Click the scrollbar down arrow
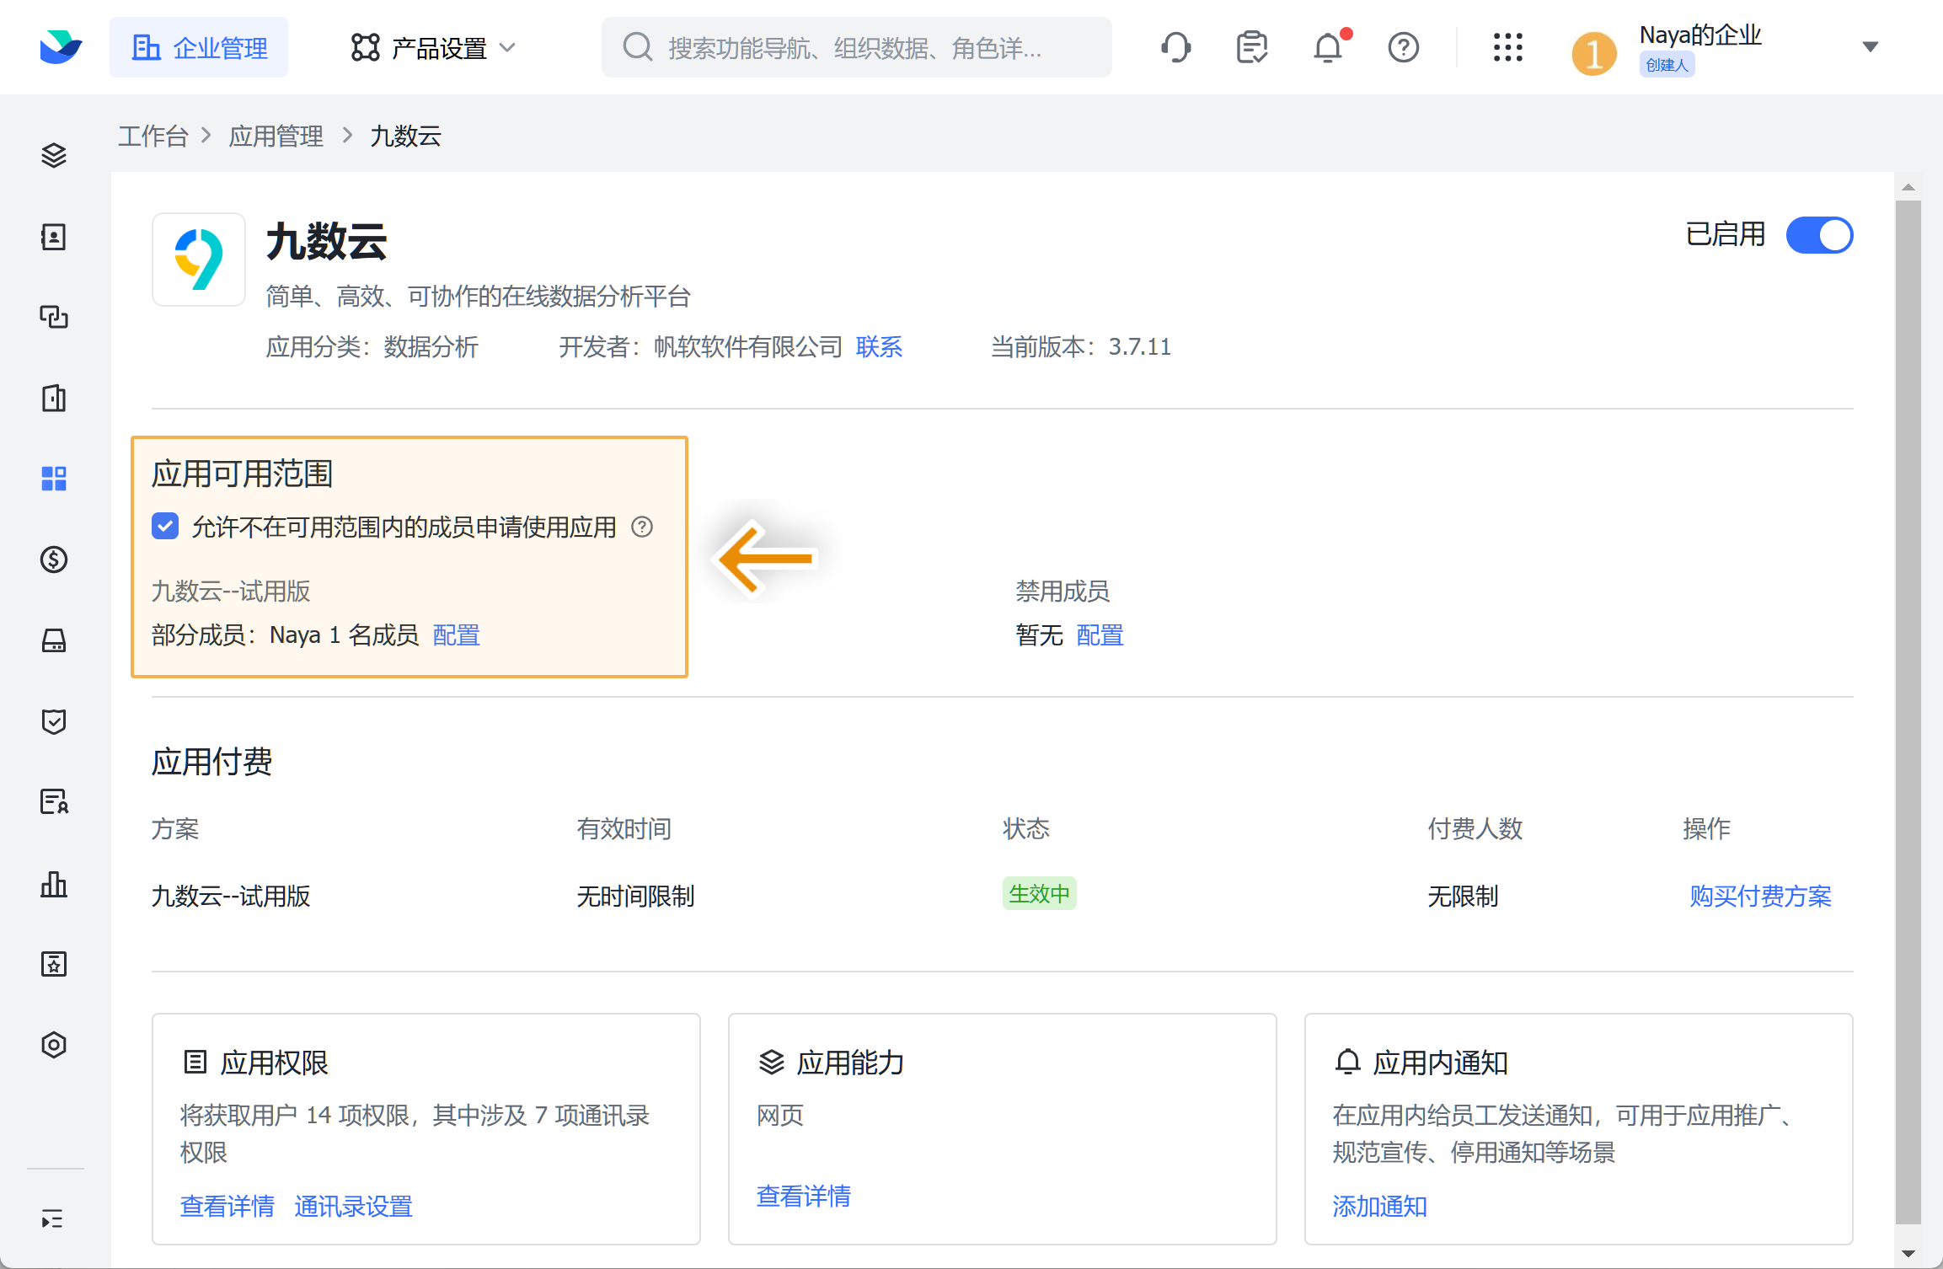Image resolution: width=1943 pixels, height=1269 pixels. [x=1908, y=1254]
